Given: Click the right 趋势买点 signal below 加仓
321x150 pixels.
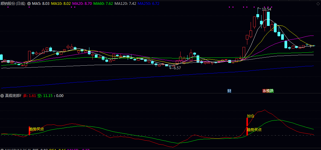Looking at the screenshot, I should point(254,130).
